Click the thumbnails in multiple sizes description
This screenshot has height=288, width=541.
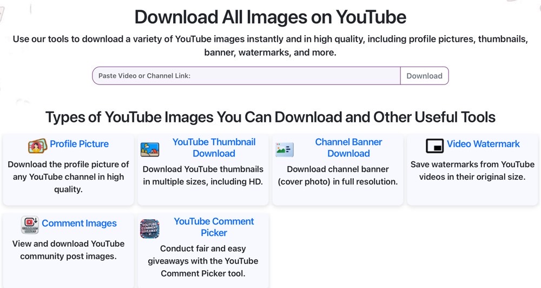pos(203,175)
